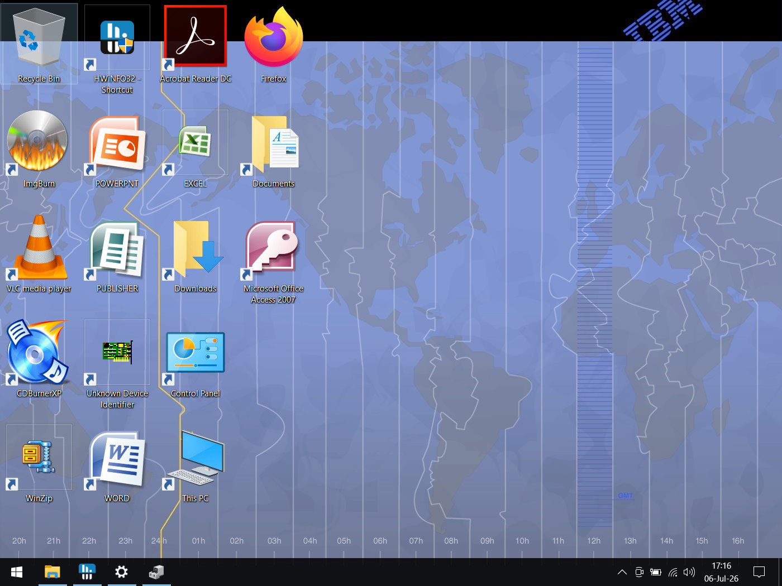Image resolution: width=782 pixels, height=586 pixels.
Task: Open the volume speaker tray icon
Action: click(x=689, y=572)
